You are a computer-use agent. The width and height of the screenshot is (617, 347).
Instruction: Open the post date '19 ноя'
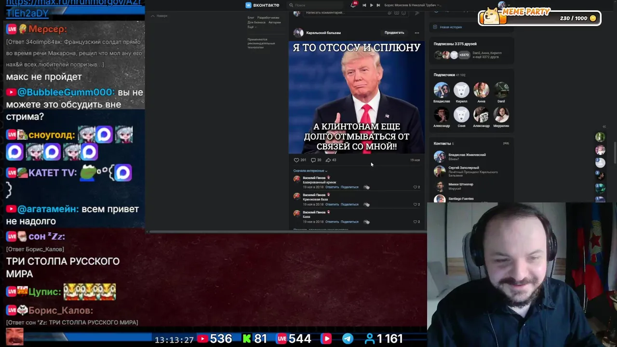click(x=415, y=160)
